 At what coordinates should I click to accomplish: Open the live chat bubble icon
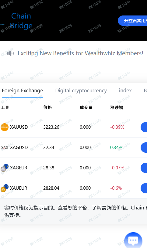pyautogui.click(x=133, y=240)
